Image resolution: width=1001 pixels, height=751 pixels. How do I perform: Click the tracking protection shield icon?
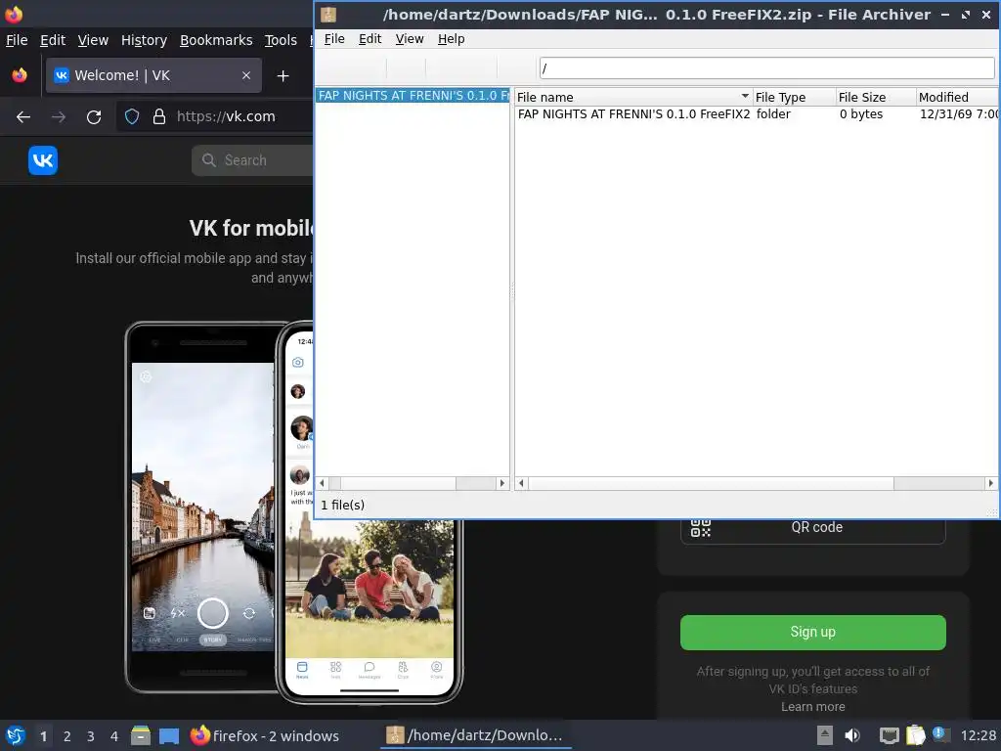tap(132, 117)
